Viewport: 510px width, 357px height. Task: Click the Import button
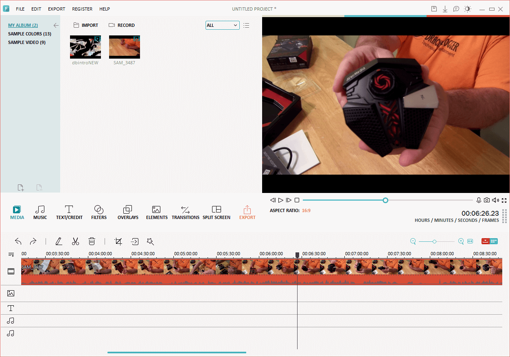86,25
